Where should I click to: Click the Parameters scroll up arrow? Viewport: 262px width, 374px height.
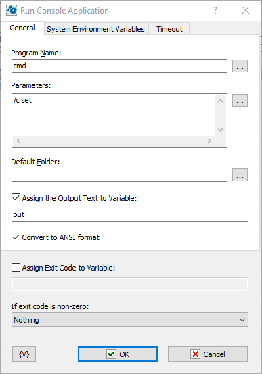tap(221, 101)
